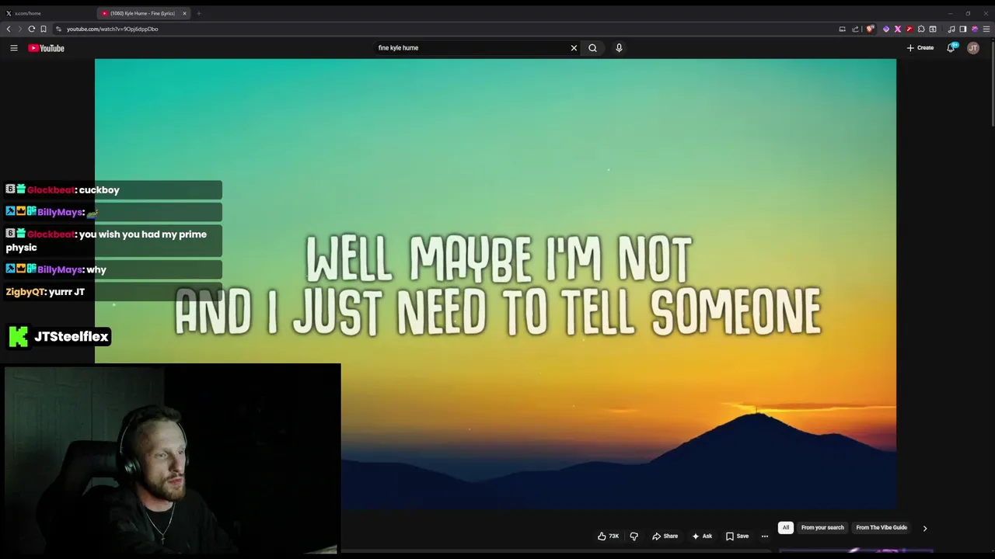Viewport: 995px width, 559px height.
Task: Click on the lyric video player
Action: pos(495,284)
